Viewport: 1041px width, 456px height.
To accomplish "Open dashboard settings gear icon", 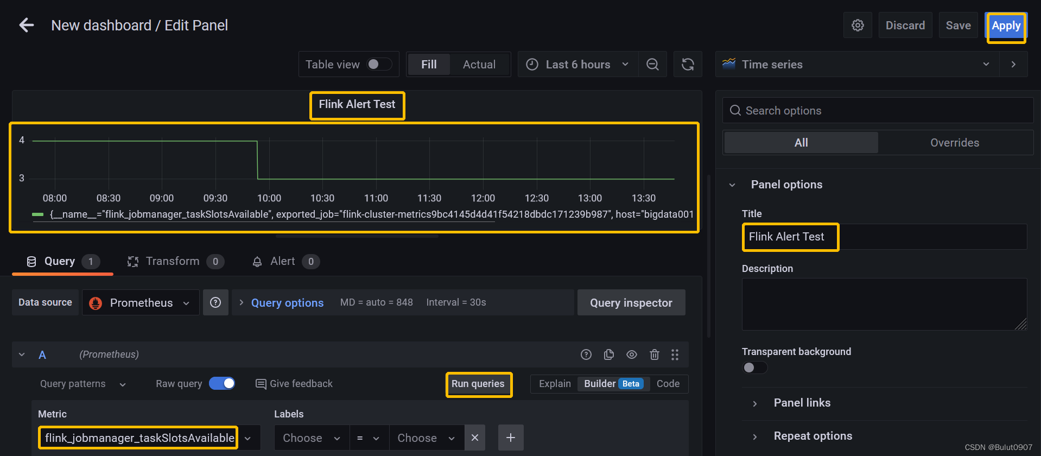I will pos(858,26).
